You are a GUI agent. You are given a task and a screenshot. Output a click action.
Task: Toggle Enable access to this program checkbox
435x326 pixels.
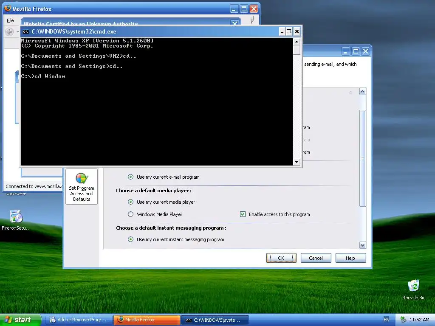click(243, 214)
